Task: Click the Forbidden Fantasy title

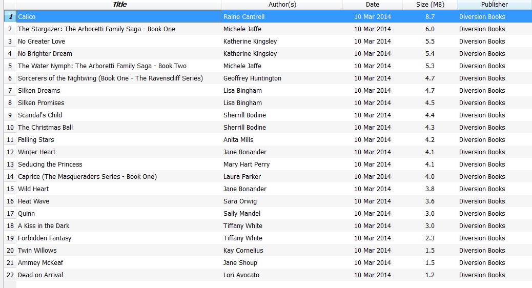Action: click(45, 238)
